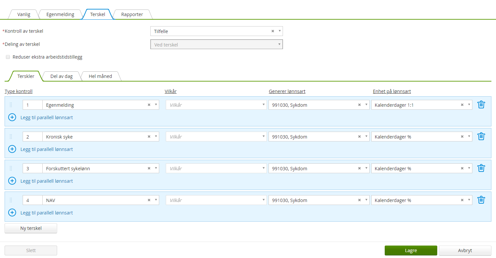Viewport: 496px width, 258px height.
Task: Clear Kalenderdager % in NAV row
Action: [x=462, y=200]
